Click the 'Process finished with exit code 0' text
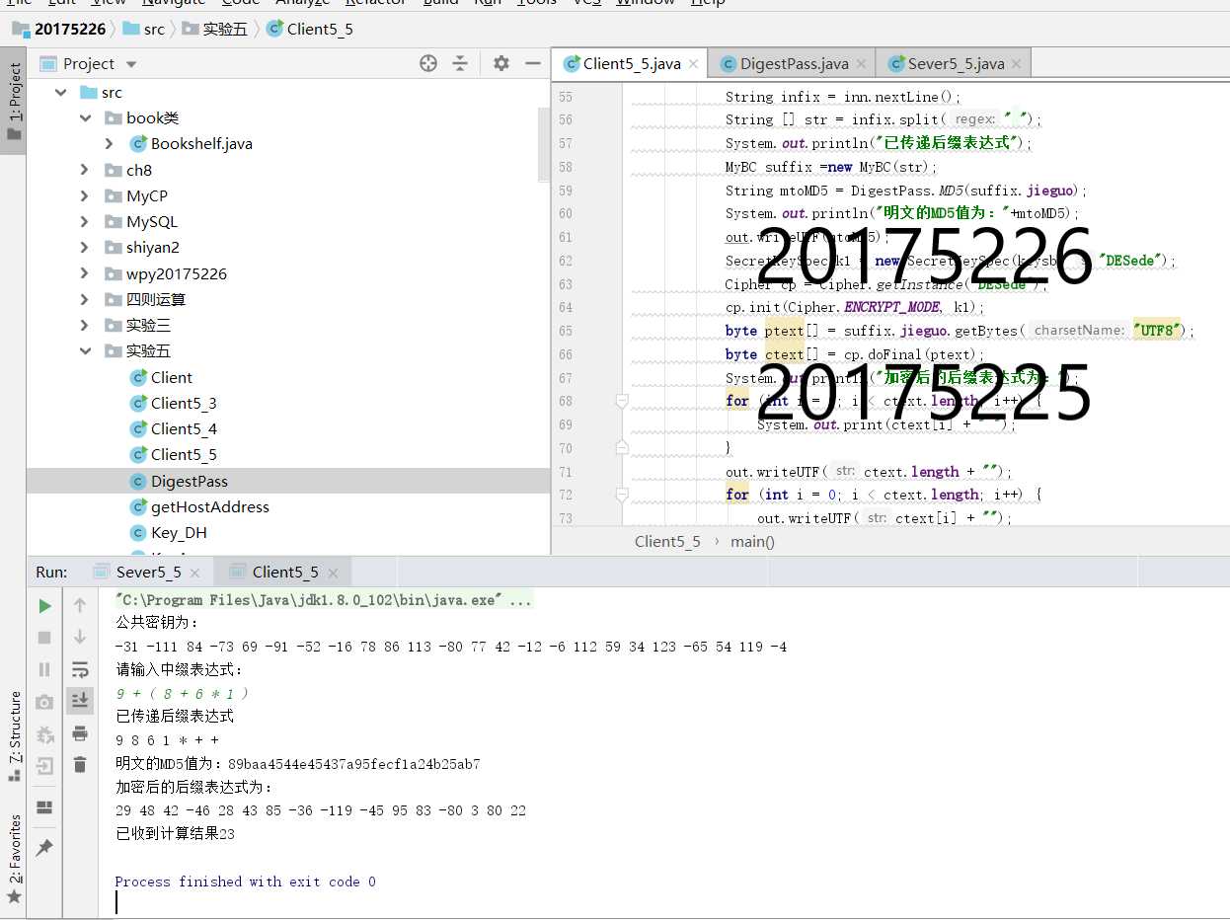 tap(245, 882)
